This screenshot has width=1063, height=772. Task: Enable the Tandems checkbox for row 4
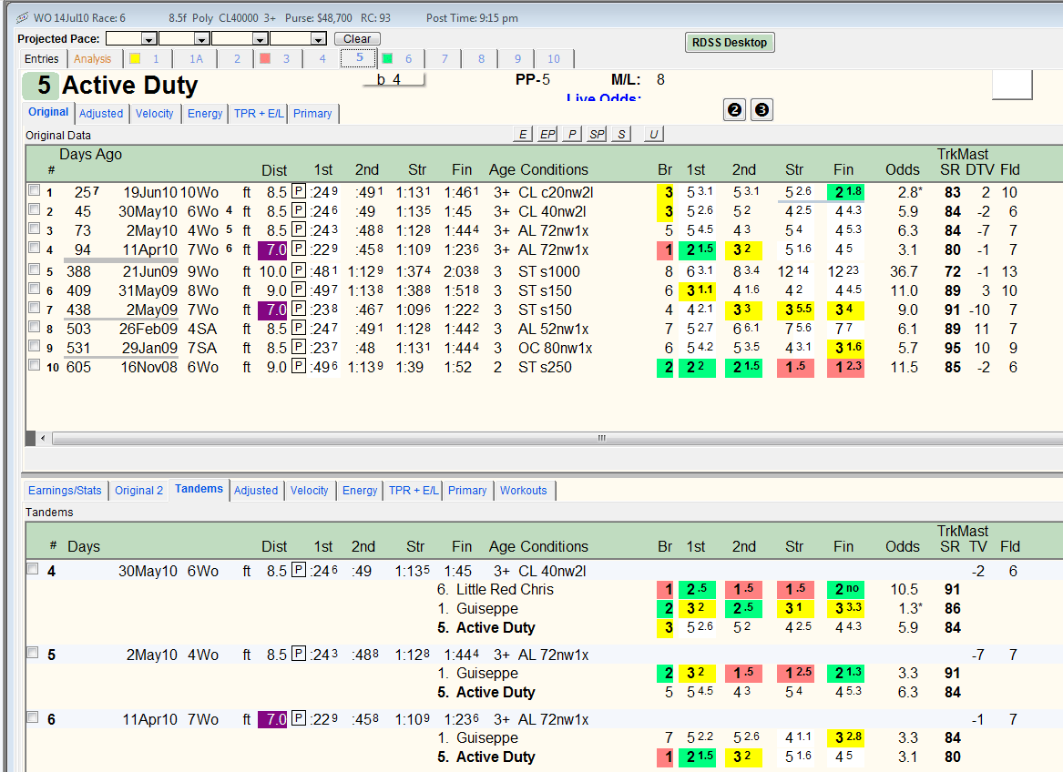pos(33,569)
